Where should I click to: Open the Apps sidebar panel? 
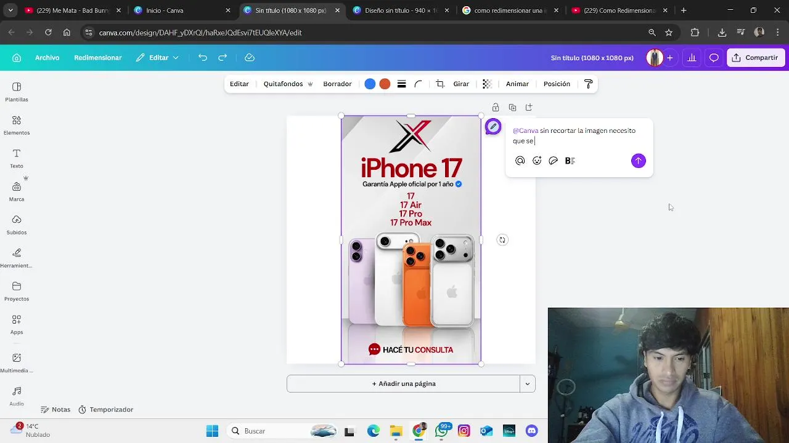tap(17, 324)
